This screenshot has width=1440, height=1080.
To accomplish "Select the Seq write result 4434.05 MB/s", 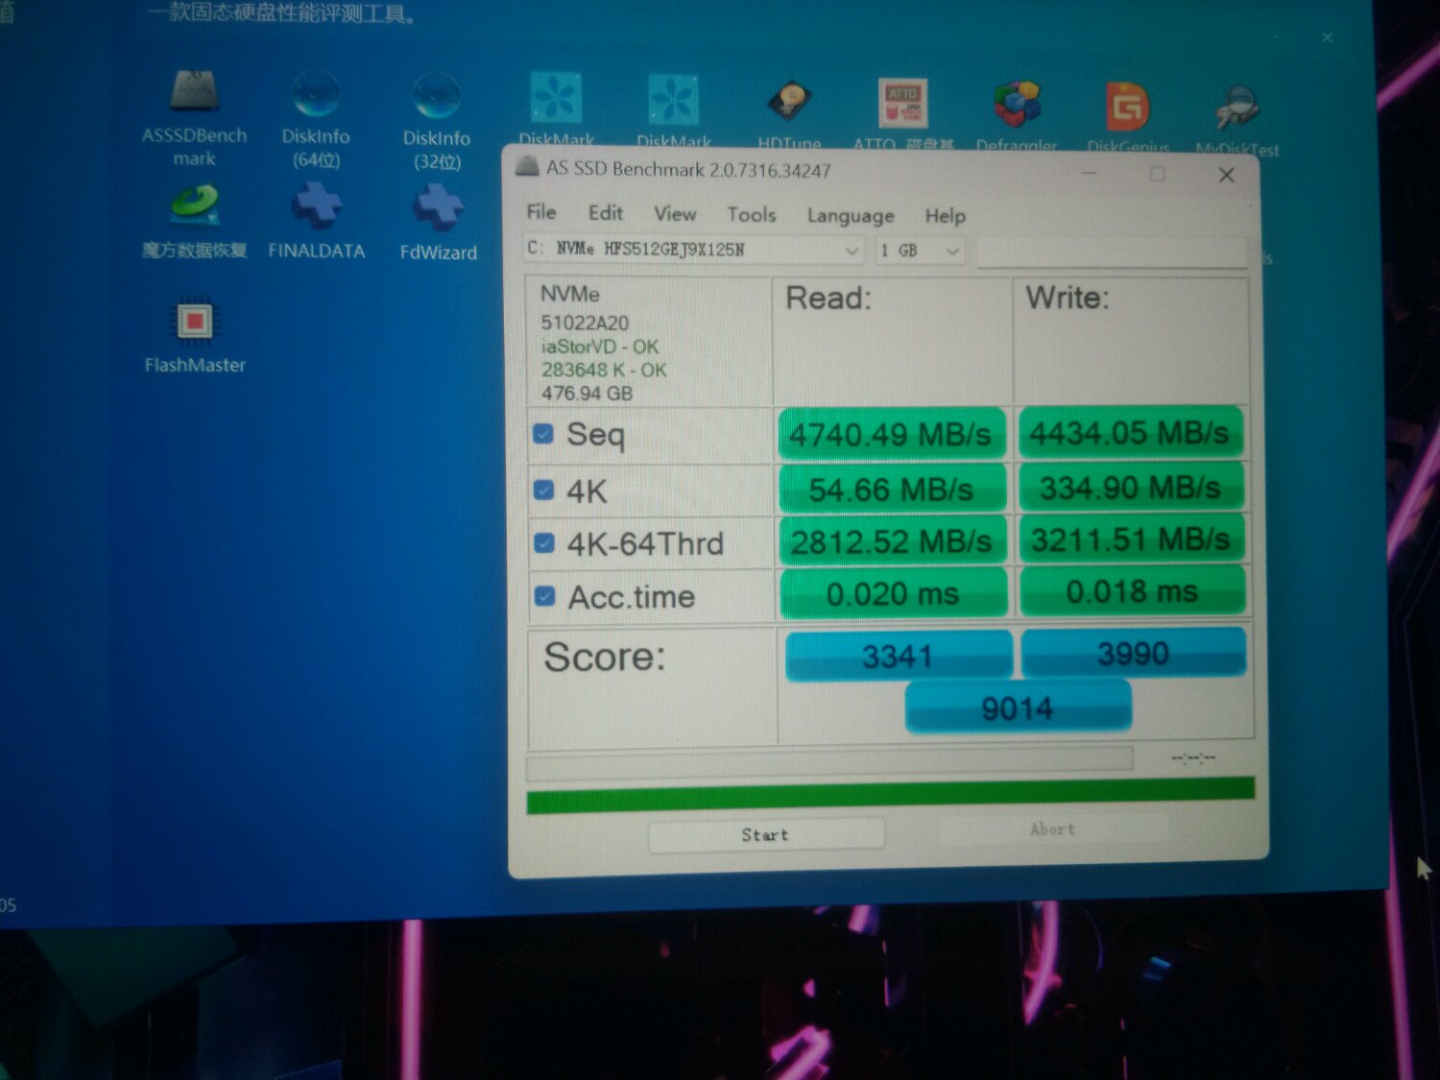I will (1130, 433).
